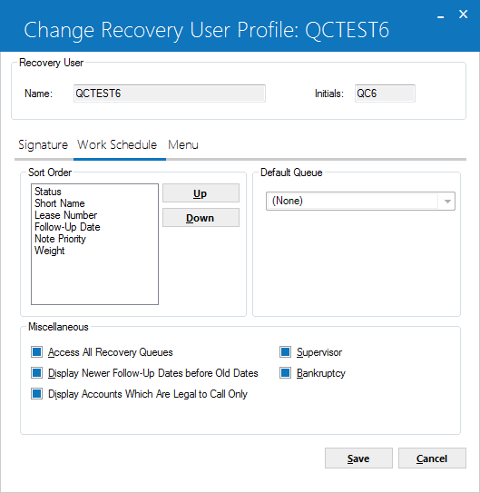The image size is (480, 493).
Task: Switch to the Menu tab
Action: (183, 145)
